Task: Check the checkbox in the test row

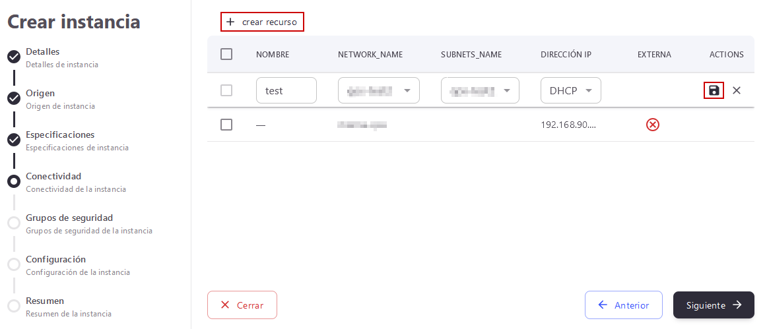Action: pyautogui.click(x=226, y=90)
